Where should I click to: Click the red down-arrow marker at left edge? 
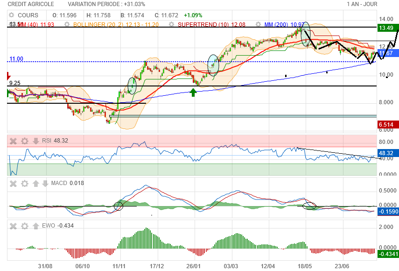pyautogui.click(x=8, y=76)
